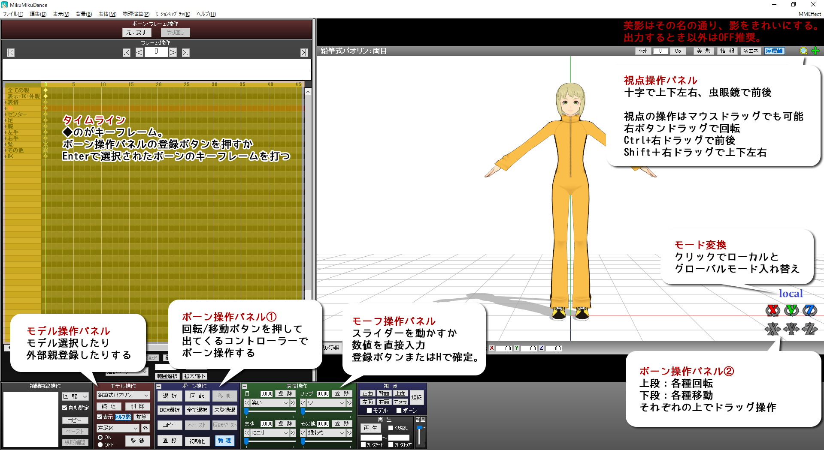Open the 左足IK bone selection dropdown
Screen dimensions: 824x450
tap(117, 428)
